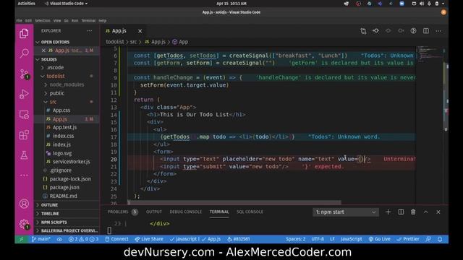Change UTF-8 file encoding
This screenshot has height=260, width=463.
(x=318, y=239)
